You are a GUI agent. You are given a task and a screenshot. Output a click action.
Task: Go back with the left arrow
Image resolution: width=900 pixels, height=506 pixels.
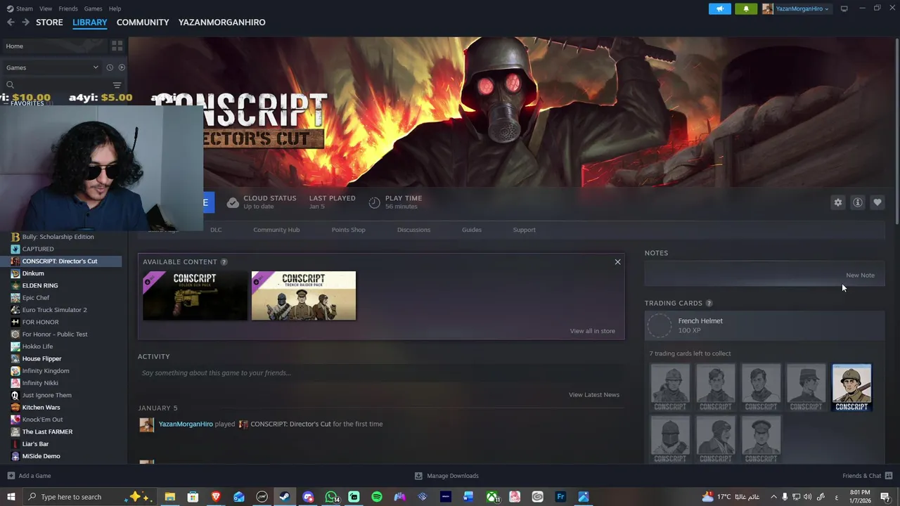pyautogui.click(x=11, y=22)
